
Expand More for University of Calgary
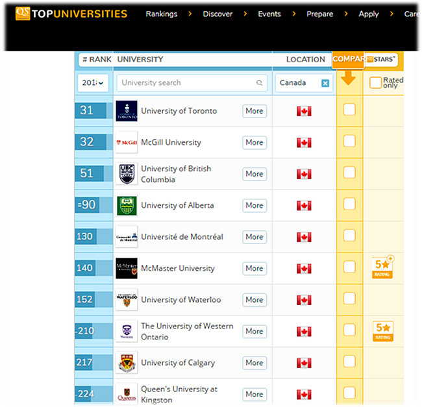point(254,363)
